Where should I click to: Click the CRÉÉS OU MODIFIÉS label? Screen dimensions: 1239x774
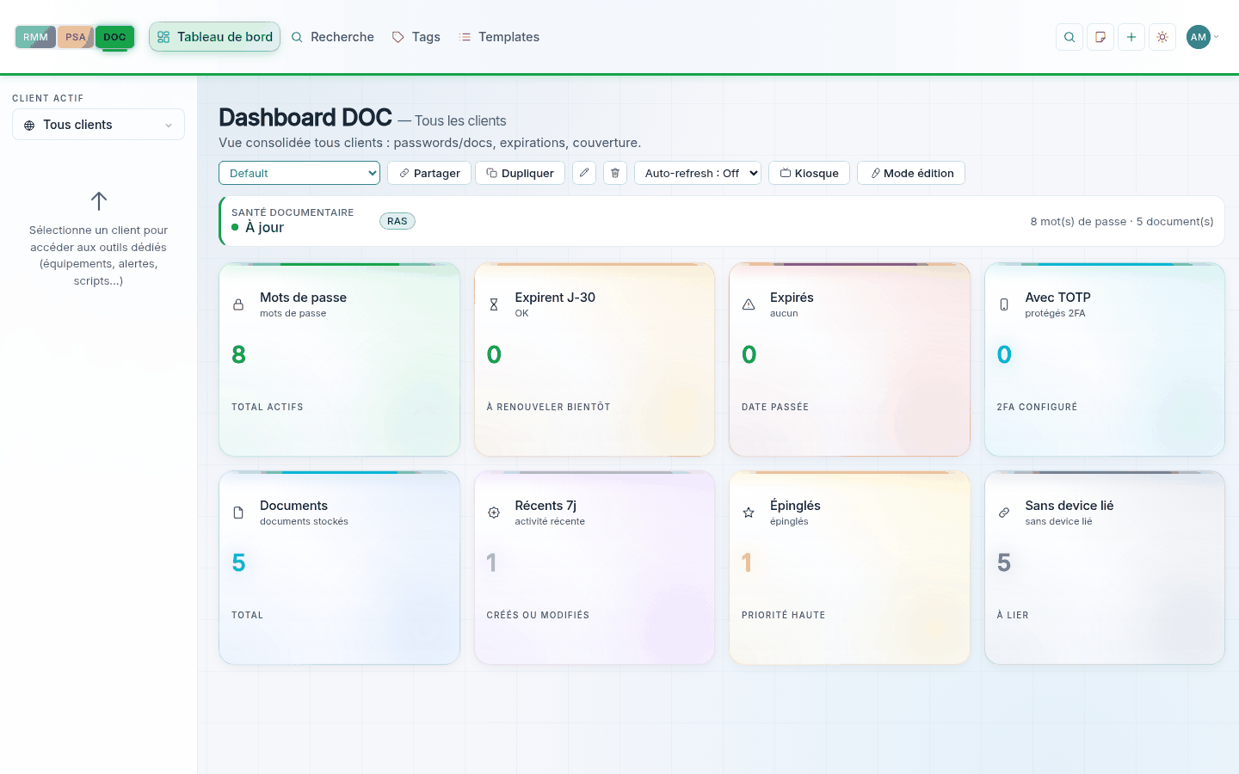[x=538, y=615]
